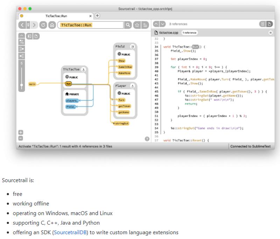Image resolution: width=280 pixels, height=239 pixels.
Task: Click SameInRow call on line 45
Action: tap(208, 91)
